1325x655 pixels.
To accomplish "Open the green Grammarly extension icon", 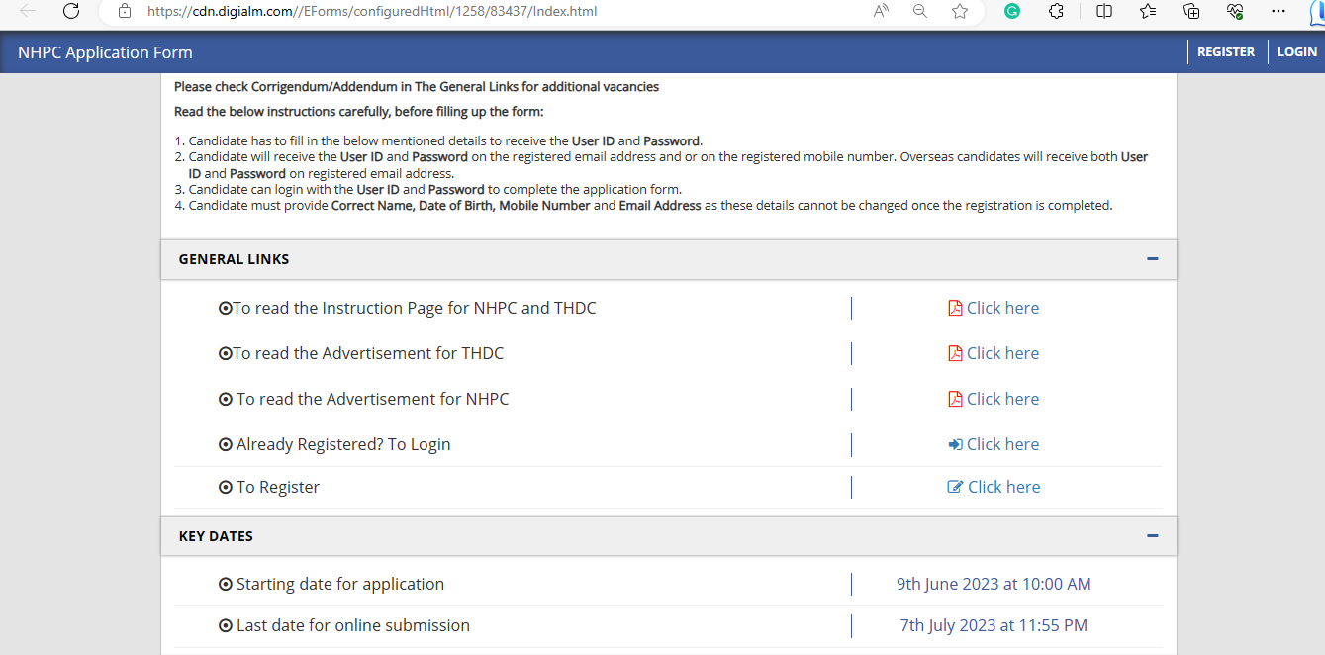I will [1012, 12].
